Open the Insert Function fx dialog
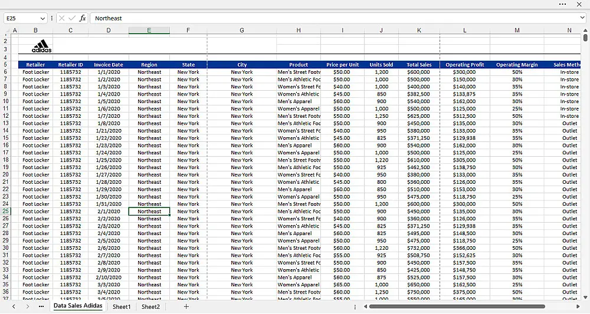 point(83,18)
